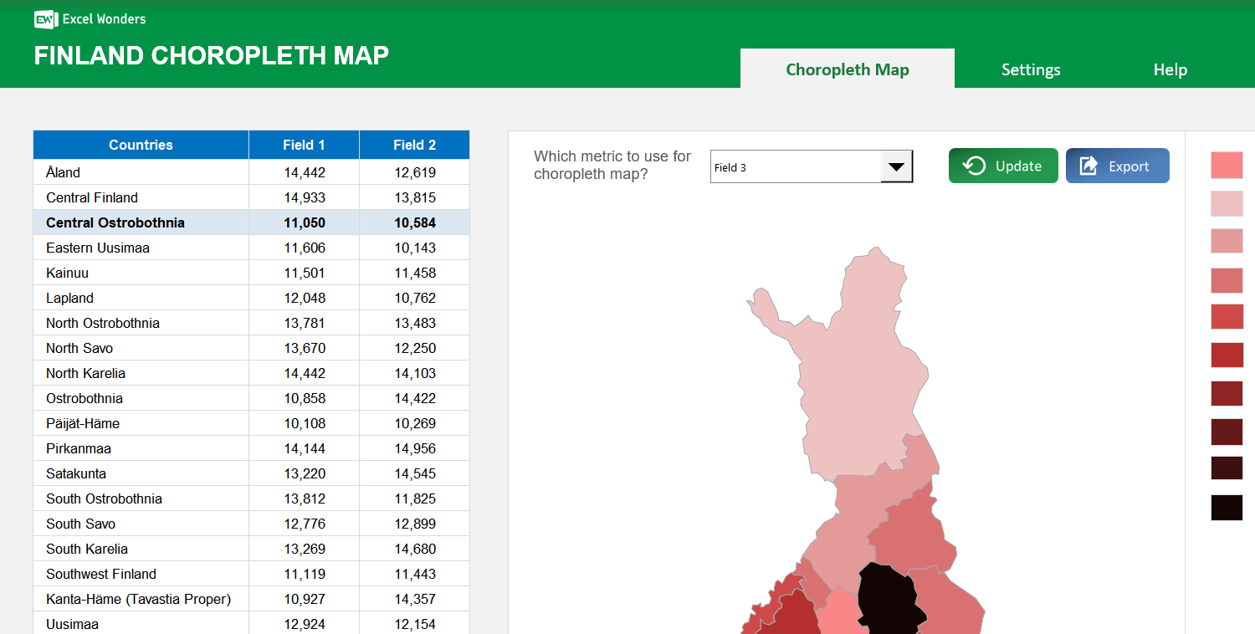Click the Countries column header
This screenshot has height=634, width=1255.
[x=141, y=144]
